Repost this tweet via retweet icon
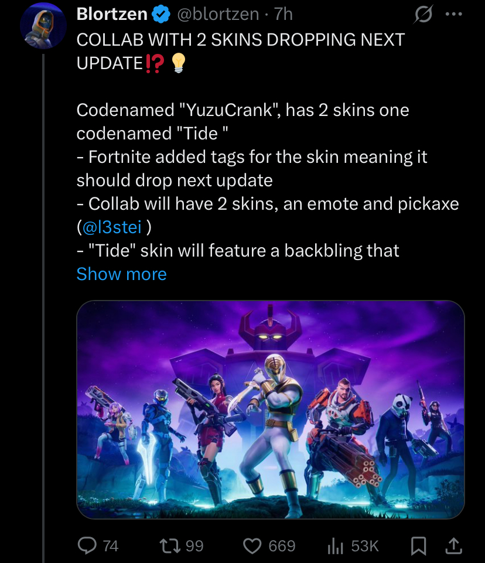Image resolution: width=485 pixels, height=563 pixels. tap(170, 545)
